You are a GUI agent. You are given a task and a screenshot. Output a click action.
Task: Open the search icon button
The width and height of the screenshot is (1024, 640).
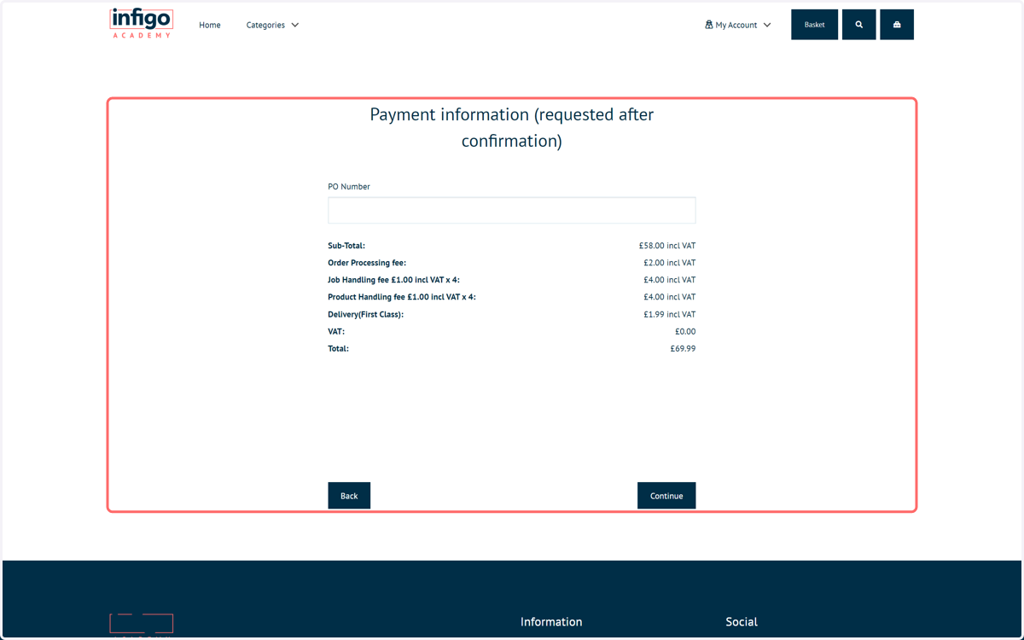[858, 25]
